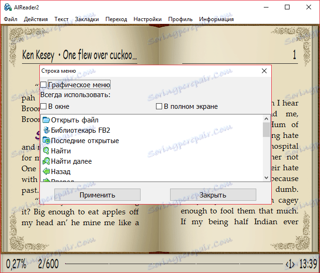Click the Open File folder icon
The height and width of the screenshot is (273, 320).
pos(46,120)
